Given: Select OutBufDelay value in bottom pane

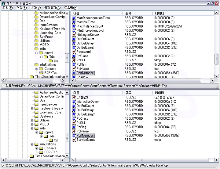Looking at the screenshot, I should [85, 110].
